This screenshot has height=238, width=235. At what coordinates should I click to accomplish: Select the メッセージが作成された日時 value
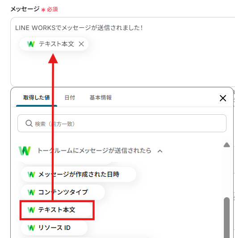78,174
